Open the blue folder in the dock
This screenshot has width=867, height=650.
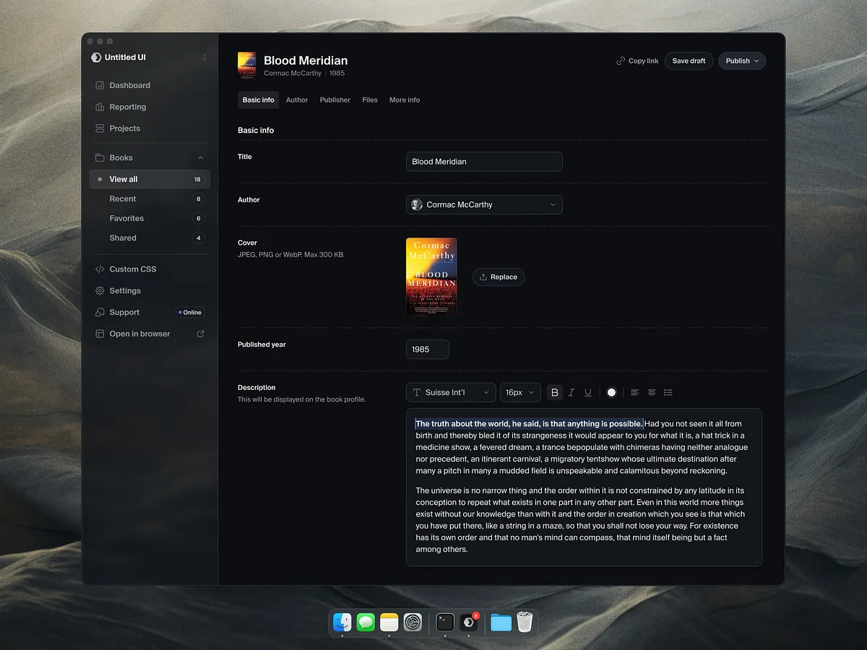(x=501, y=622)
